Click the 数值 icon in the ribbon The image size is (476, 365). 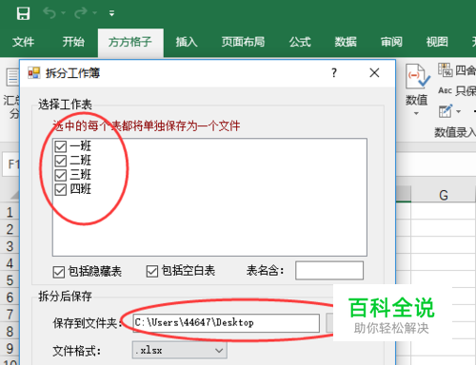(x=417, y=76)
